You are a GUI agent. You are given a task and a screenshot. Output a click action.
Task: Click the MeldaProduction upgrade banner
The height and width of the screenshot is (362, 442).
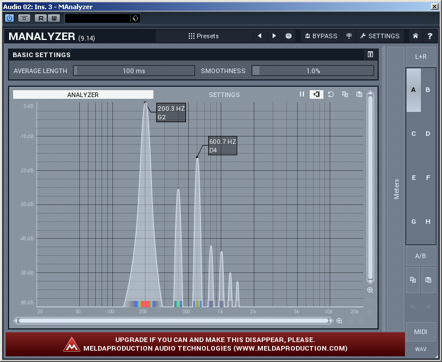[x=205, y=344]
